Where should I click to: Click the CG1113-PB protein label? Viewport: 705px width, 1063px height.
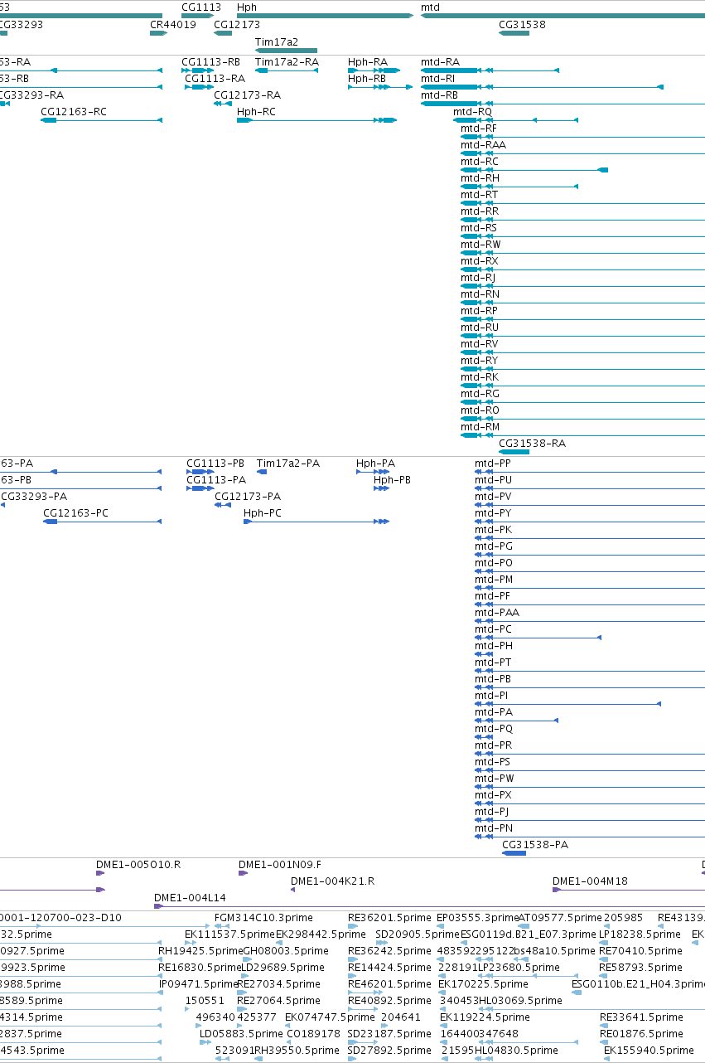tap(215, 464)
